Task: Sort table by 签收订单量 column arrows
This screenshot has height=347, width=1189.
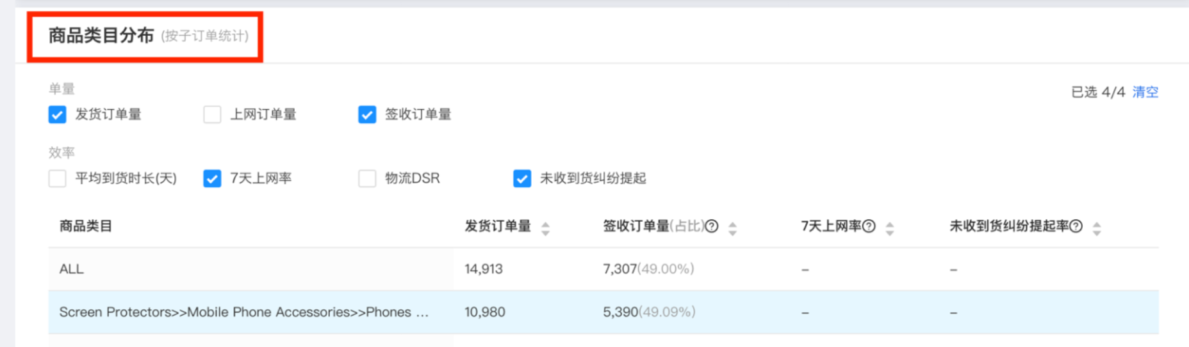Action: 732,228
